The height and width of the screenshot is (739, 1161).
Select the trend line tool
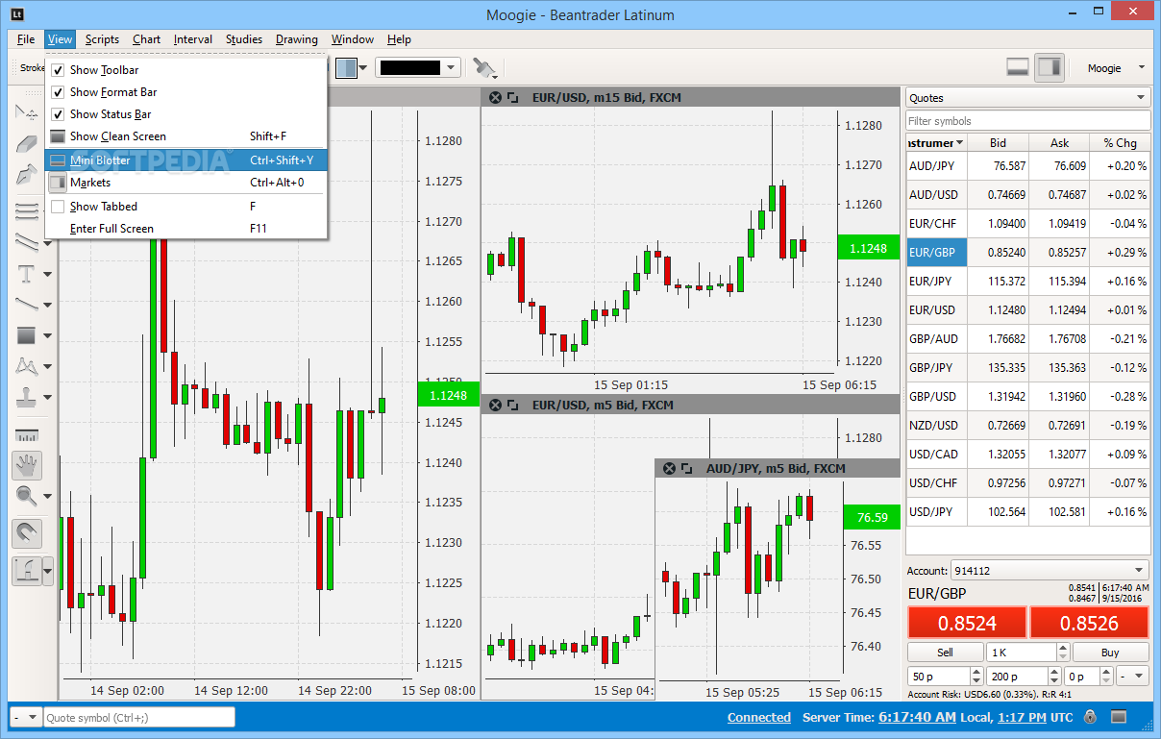[26, 305]
